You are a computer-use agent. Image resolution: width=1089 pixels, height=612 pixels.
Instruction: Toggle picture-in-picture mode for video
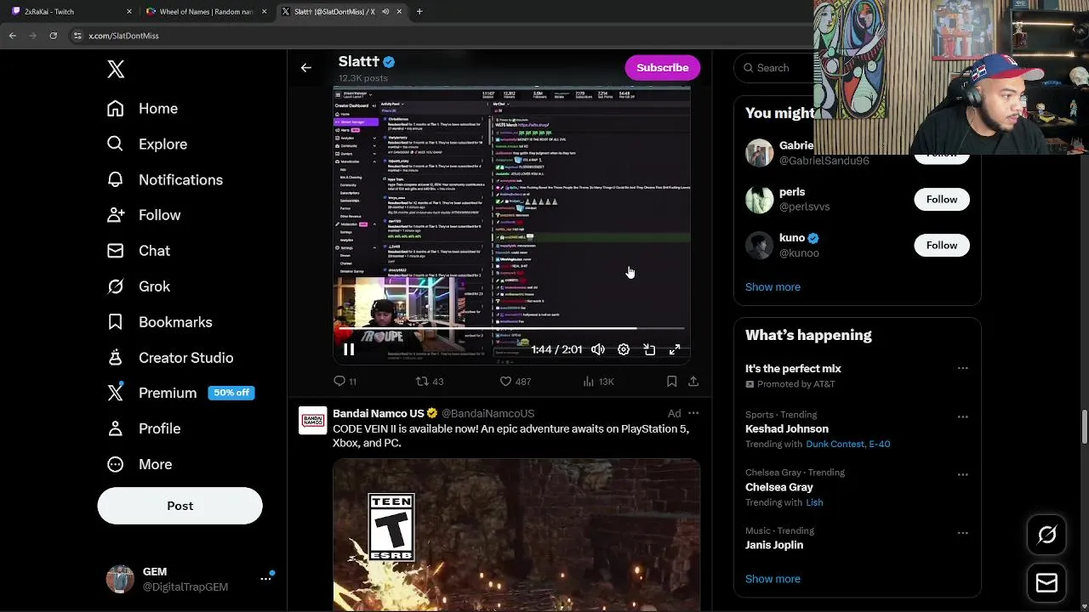(x=649, y=349)
